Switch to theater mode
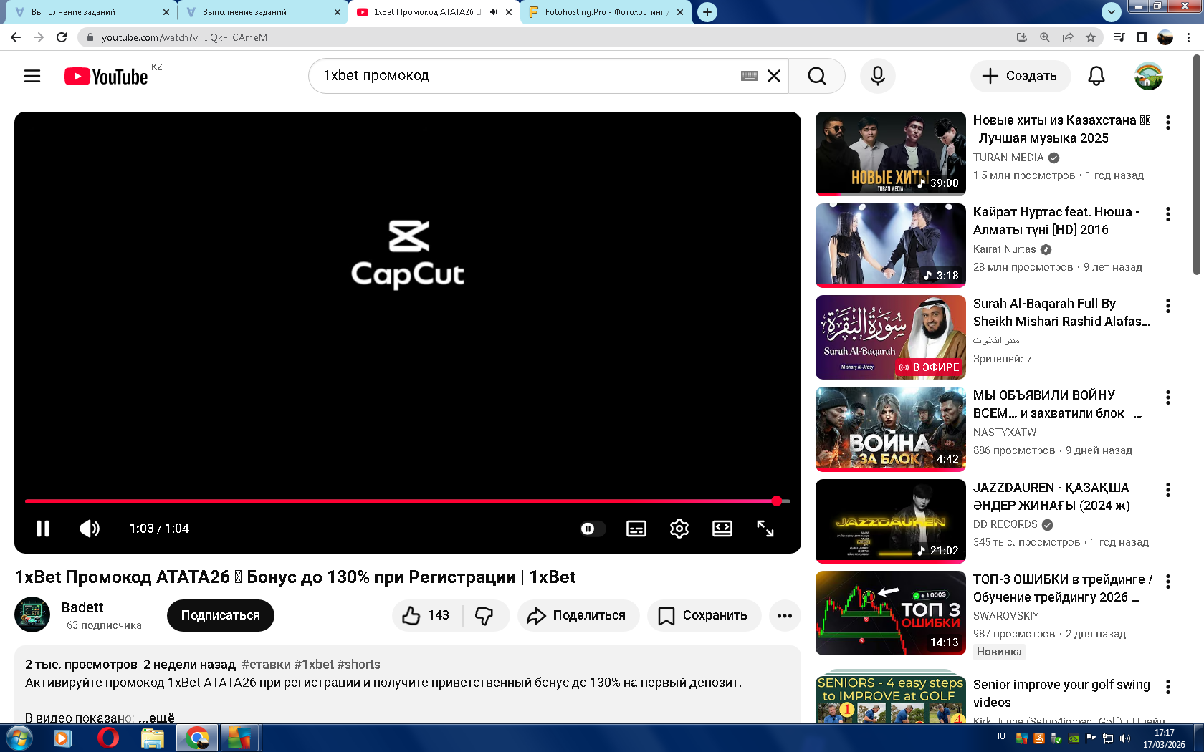Image resolution: width=1204 pixels, height=752 pixels. [x=722, y=529]
